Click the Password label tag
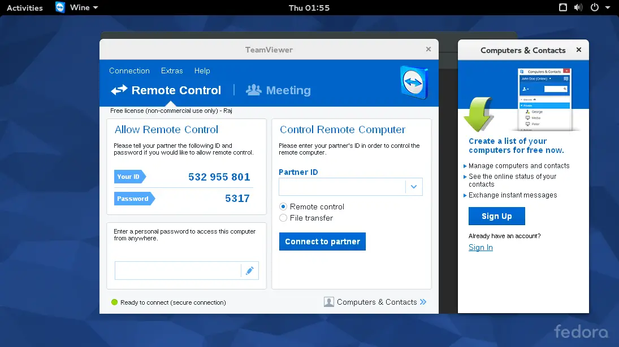Viewport: 619px width, 347px height. tap(134, 199)
